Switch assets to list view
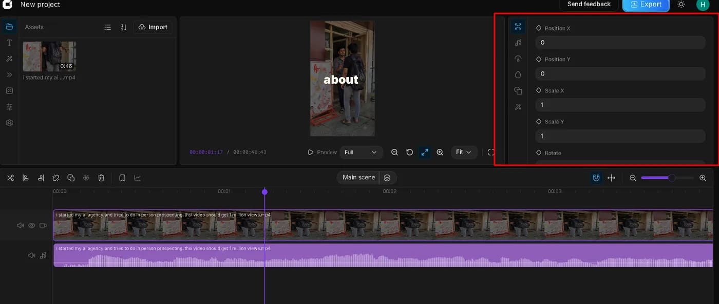The width and height of the screenshot is (719, 304). 108,27
